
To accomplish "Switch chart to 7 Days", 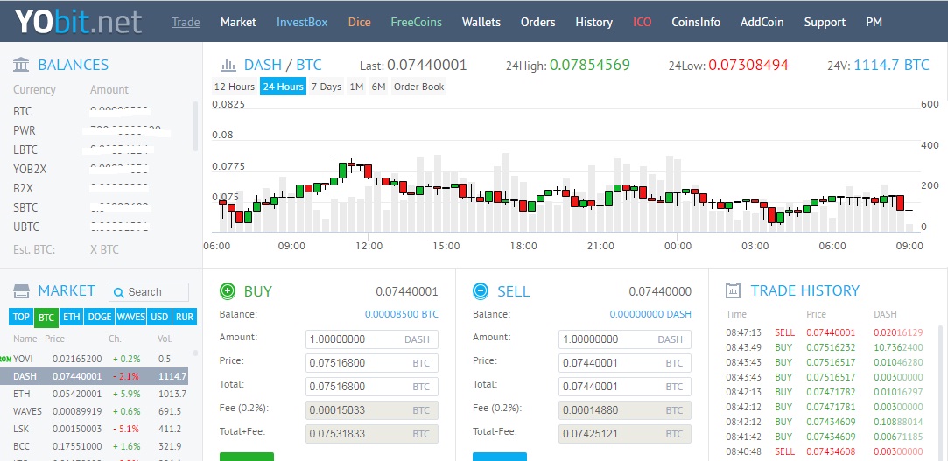I will [x=327, y=87].
